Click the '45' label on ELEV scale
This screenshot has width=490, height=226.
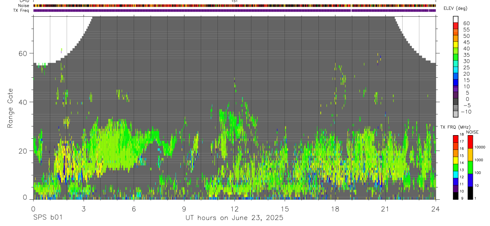[x=466, y=42]
